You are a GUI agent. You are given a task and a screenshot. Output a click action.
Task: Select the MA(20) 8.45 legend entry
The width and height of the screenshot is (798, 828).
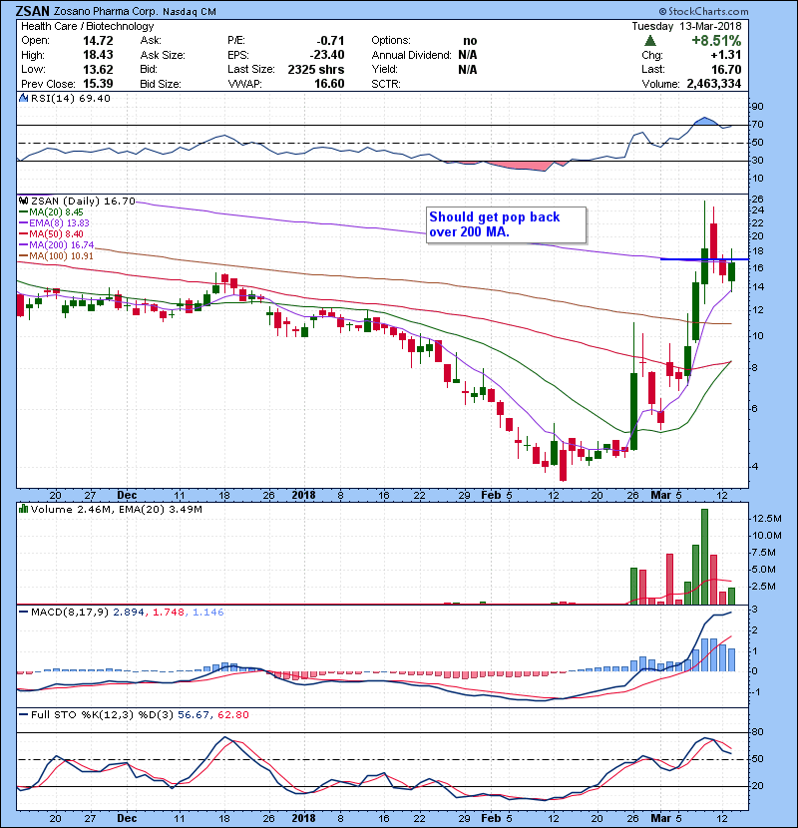point(51,212)
